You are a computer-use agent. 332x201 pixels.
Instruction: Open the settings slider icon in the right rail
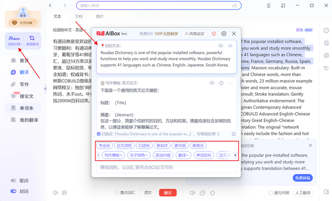click(x=326, y=68)
